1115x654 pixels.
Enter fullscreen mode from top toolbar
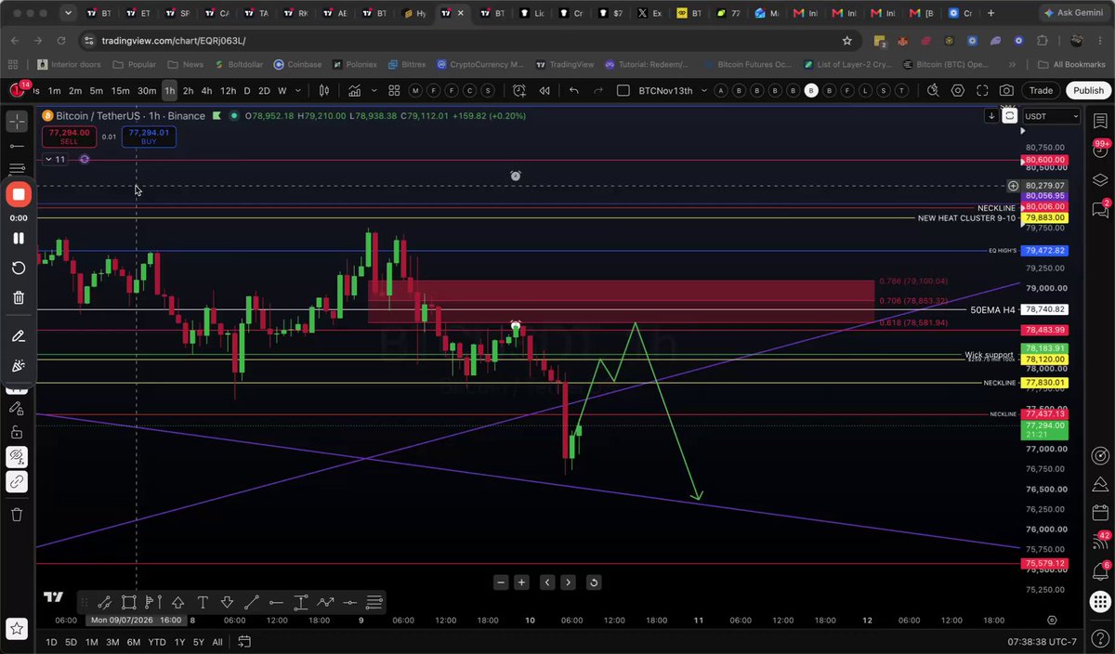[982, 90]
